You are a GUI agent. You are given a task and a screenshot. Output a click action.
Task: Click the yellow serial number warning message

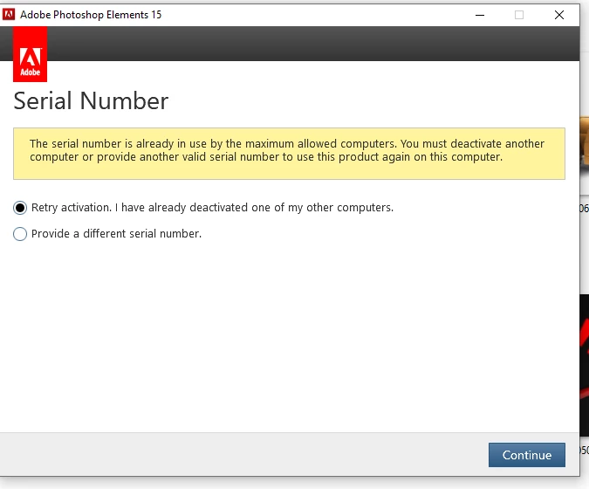coord(289,154)
